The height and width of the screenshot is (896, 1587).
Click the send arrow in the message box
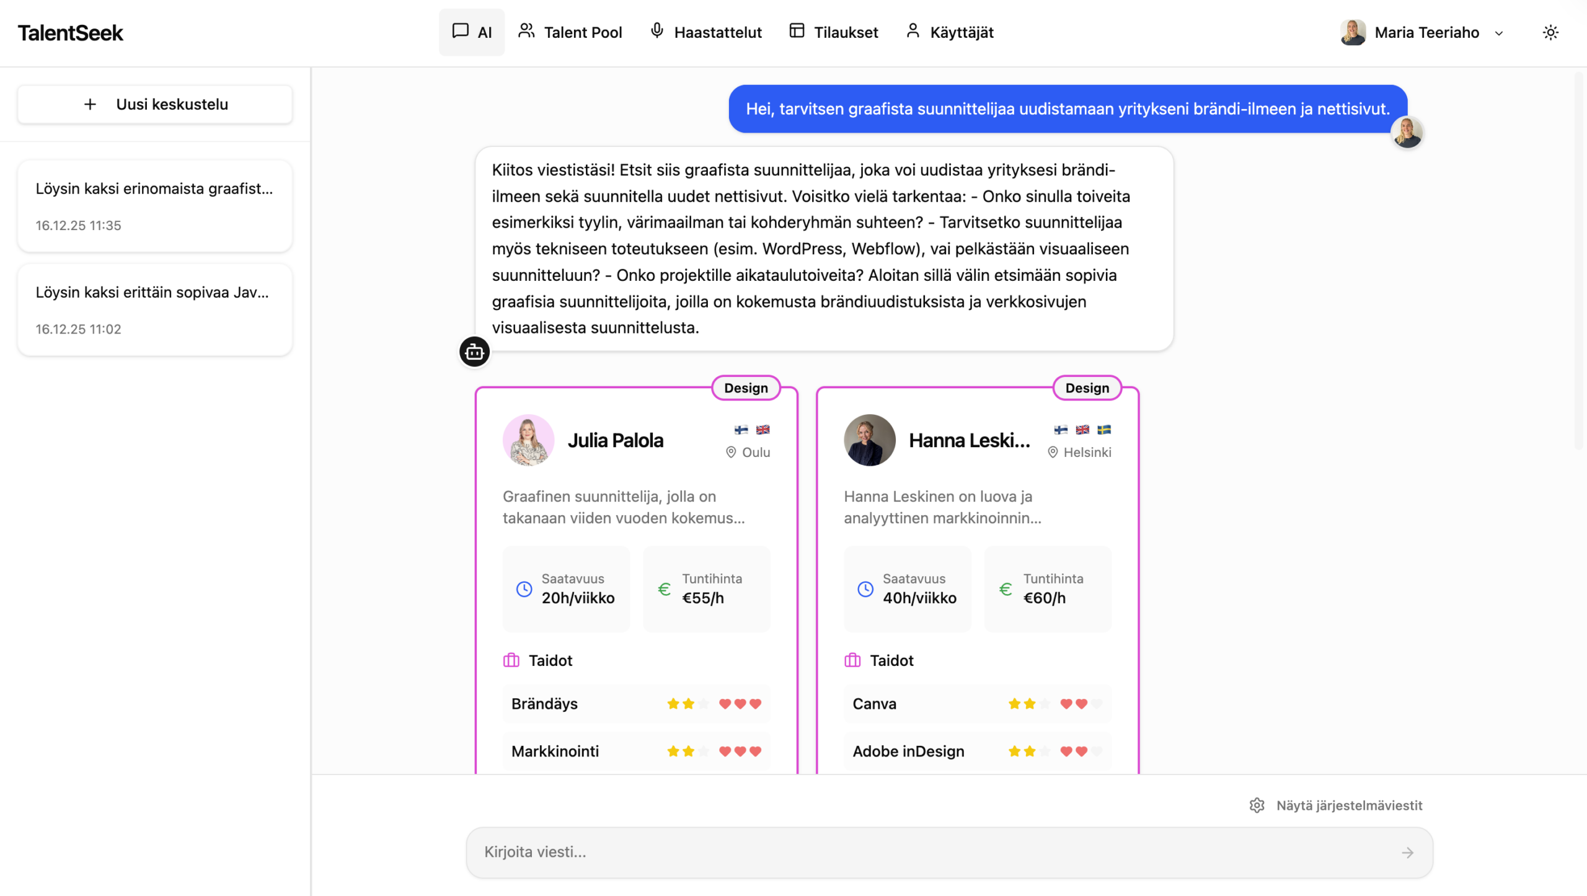[1407, 853]
